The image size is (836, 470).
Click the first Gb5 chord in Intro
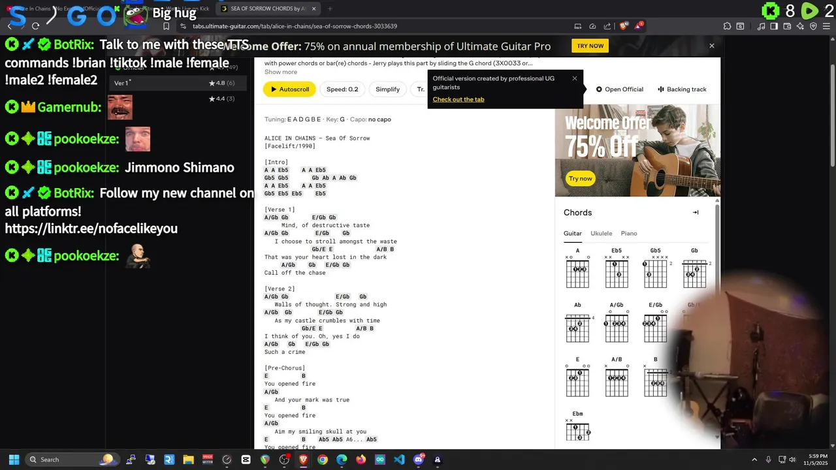tap(270, 178)
